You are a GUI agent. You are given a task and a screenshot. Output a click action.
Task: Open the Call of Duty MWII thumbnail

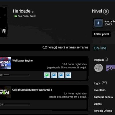tap(5, 92)
